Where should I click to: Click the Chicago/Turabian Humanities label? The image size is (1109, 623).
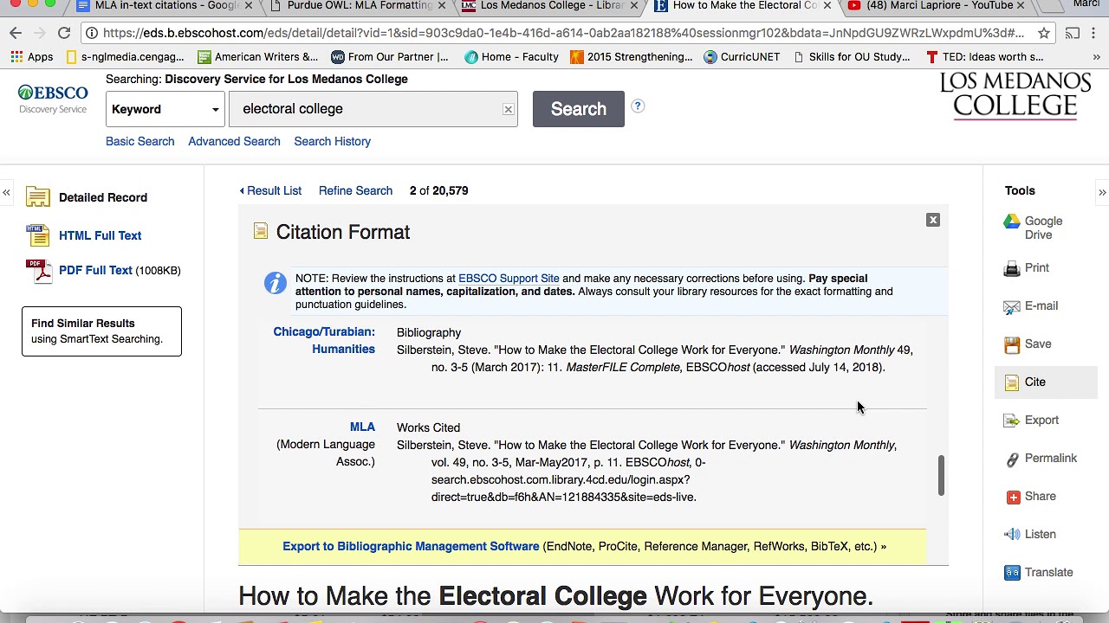coord(324,340)
